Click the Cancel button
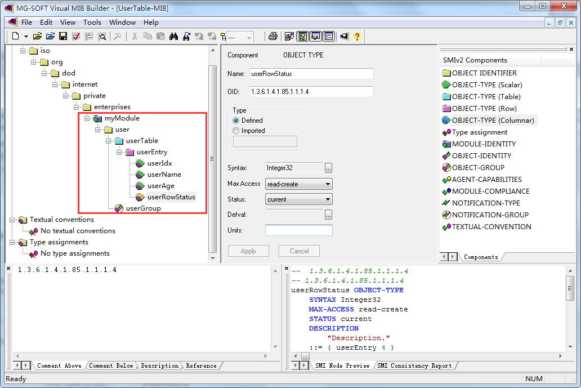 tap(298, 251)
